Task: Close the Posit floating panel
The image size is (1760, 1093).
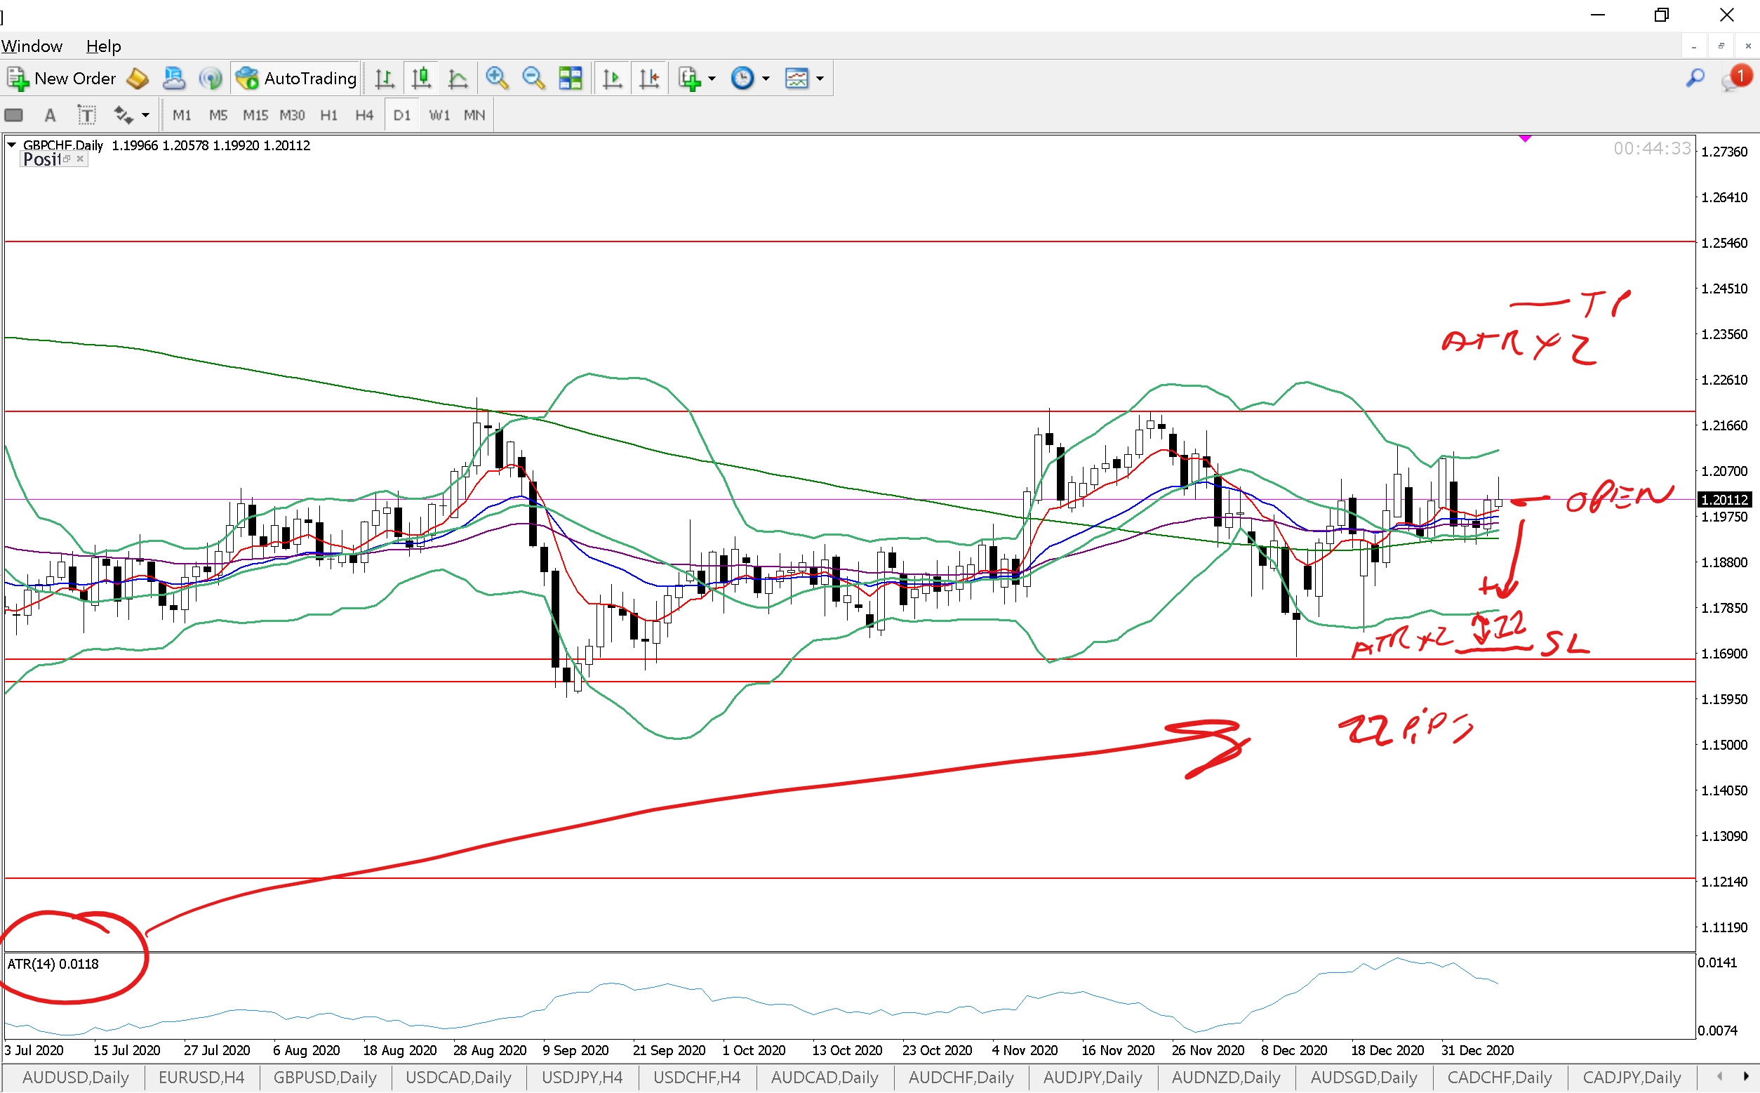Action: tap(80, 159)
